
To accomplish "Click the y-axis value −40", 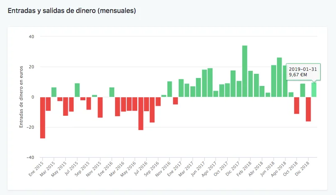I will tap(30, 157).
